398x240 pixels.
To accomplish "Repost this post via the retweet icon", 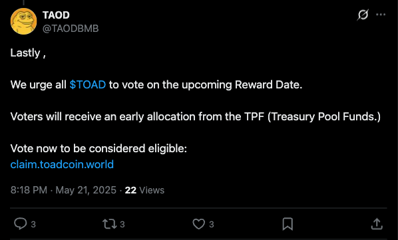I will point(110,224).
